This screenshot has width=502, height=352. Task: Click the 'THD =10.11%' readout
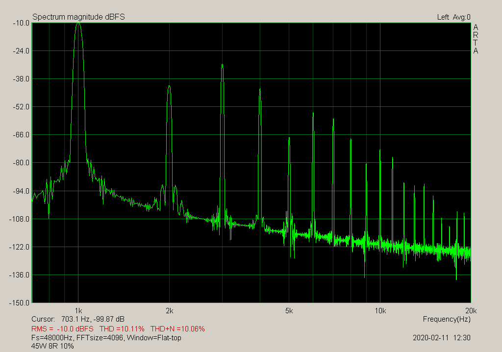pyautogui.click(x=122, y=328)
